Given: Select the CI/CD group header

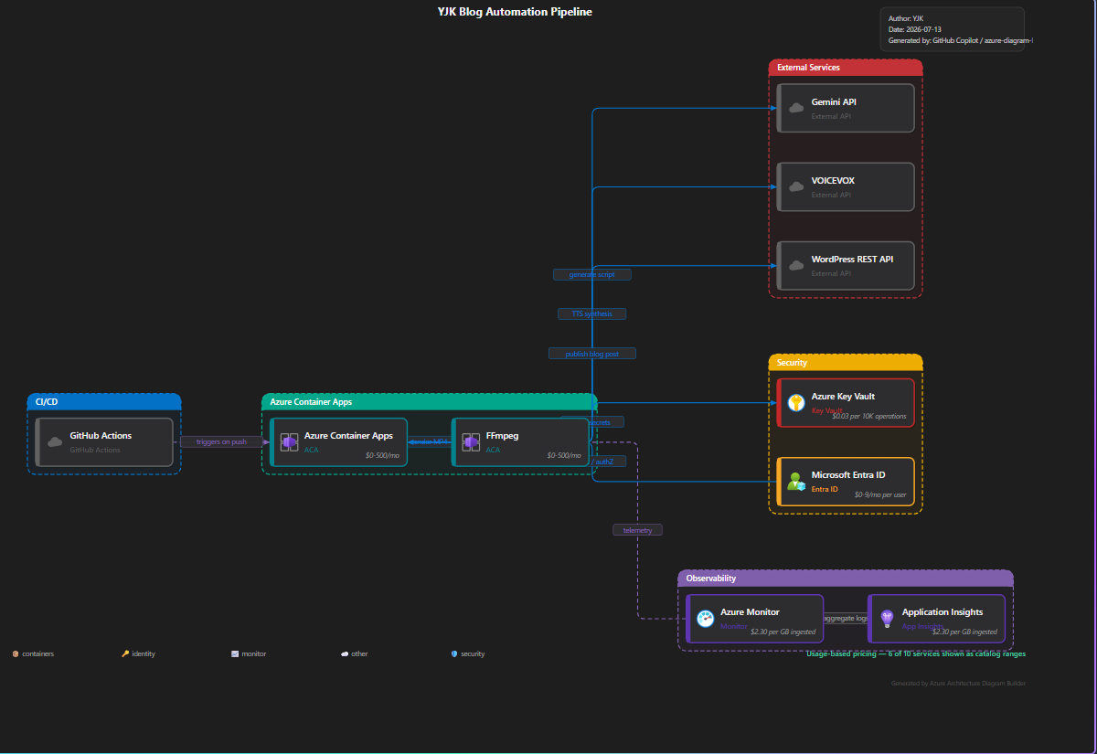Looking at the screenshot, I should [104, 401].
